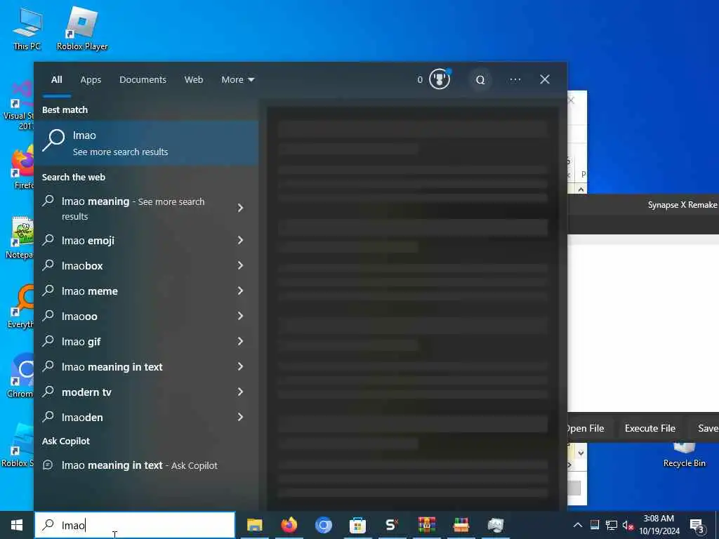This screenshot has height=539, width=719.
Task: Open the Q account circle
Action: [x=480, y=80]
